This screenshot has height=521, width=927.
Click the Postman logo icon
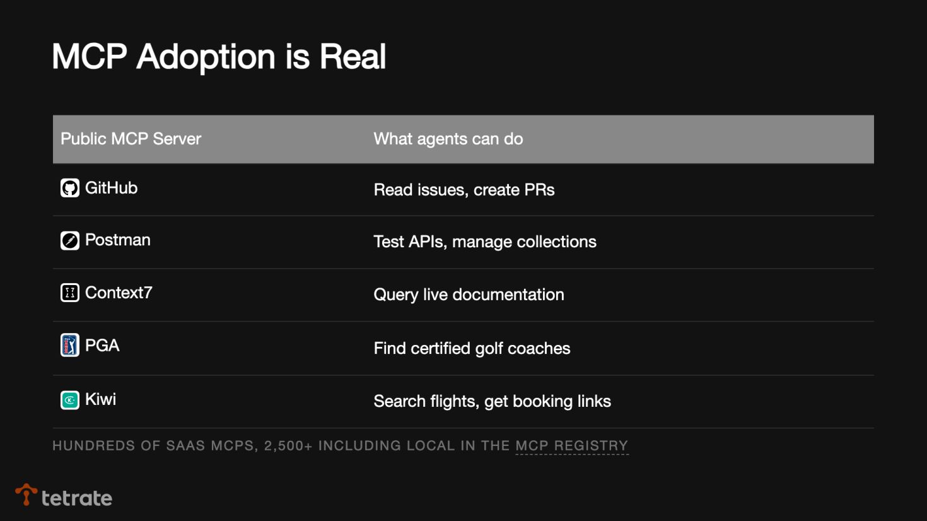point(70,240)
